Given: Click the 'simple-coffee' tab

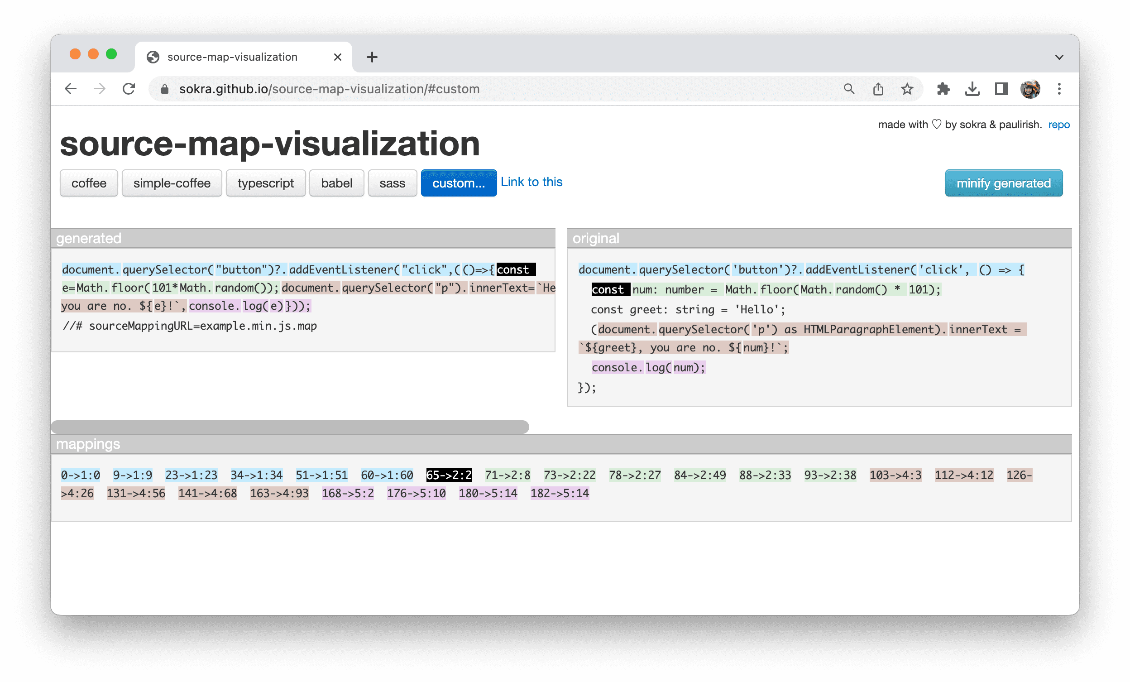Looking at the screenshot, I should point(171,183).
